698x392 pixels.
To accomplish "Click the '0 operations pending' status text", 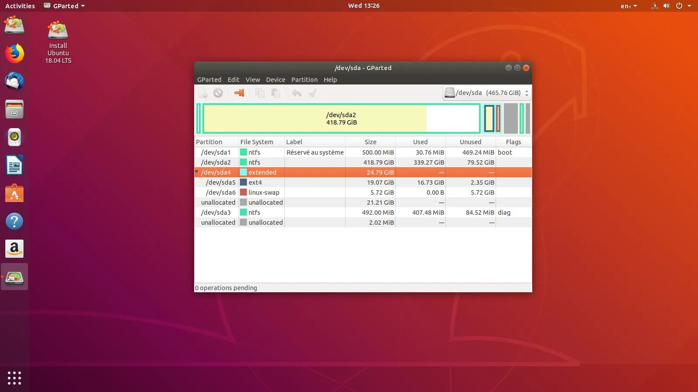I will [226, 288].
